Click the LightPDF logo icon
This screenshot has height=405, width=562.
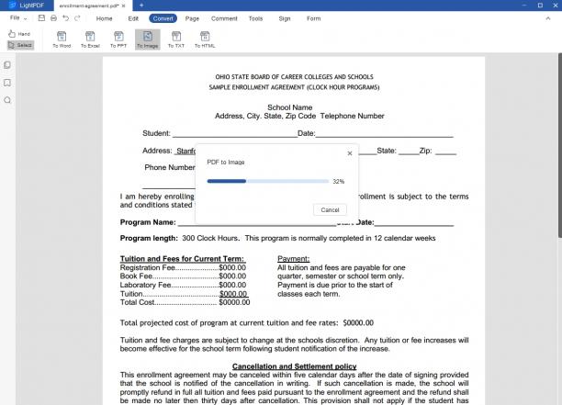coord(13,5)
